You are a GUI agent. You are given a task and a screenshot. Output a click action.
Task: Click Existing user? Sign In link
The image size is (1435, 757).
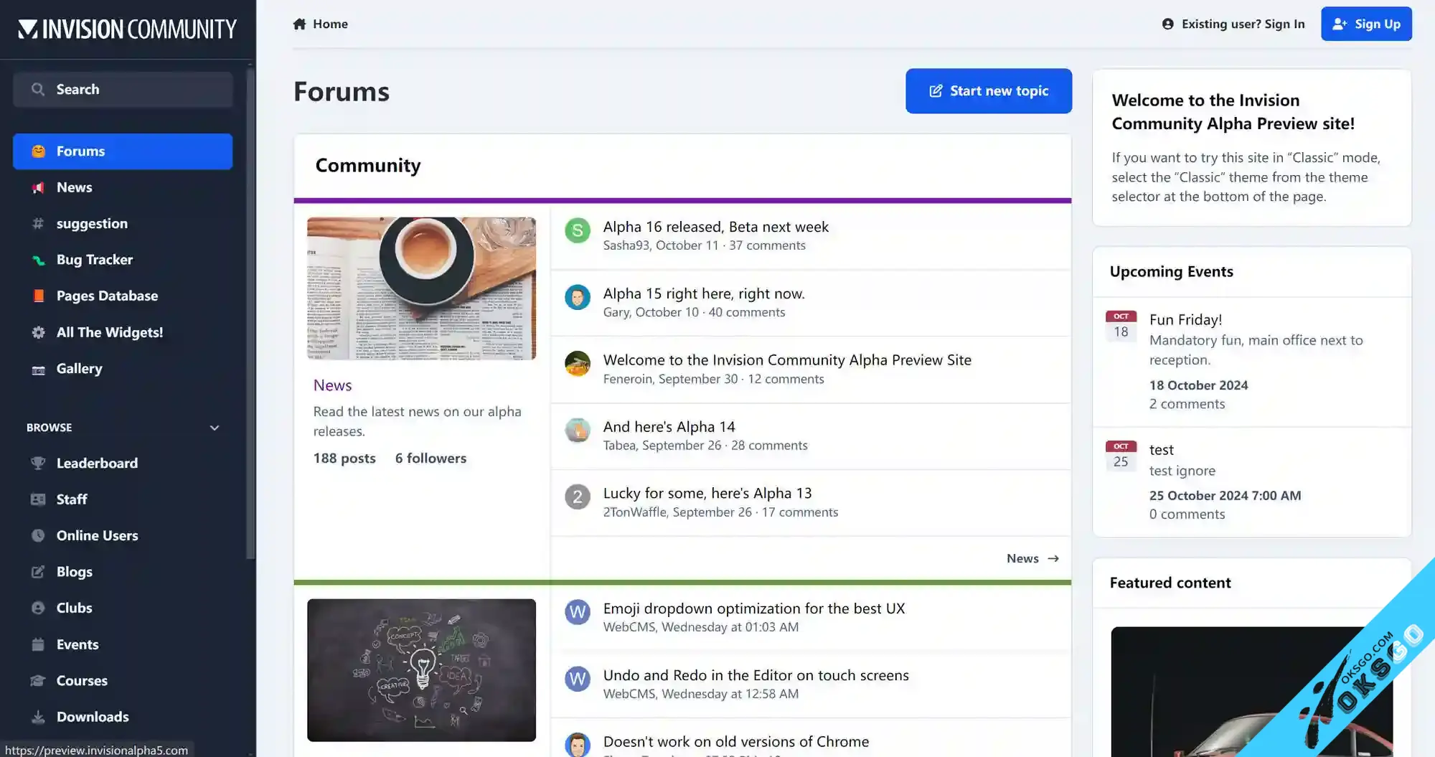(1233, 24)
